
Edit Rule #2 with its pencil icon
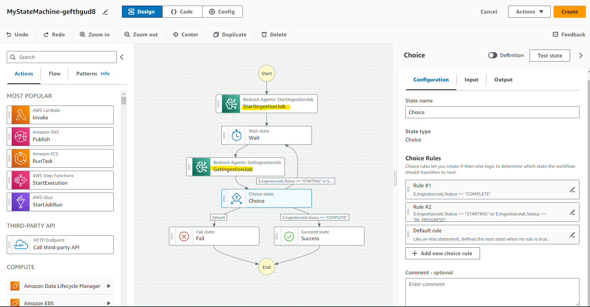[x=572, y=212]
